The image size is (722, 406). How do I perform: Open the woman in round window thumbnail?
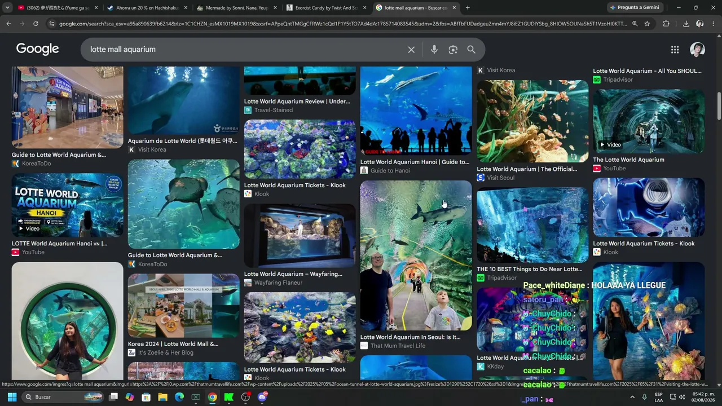click(67, 320)
